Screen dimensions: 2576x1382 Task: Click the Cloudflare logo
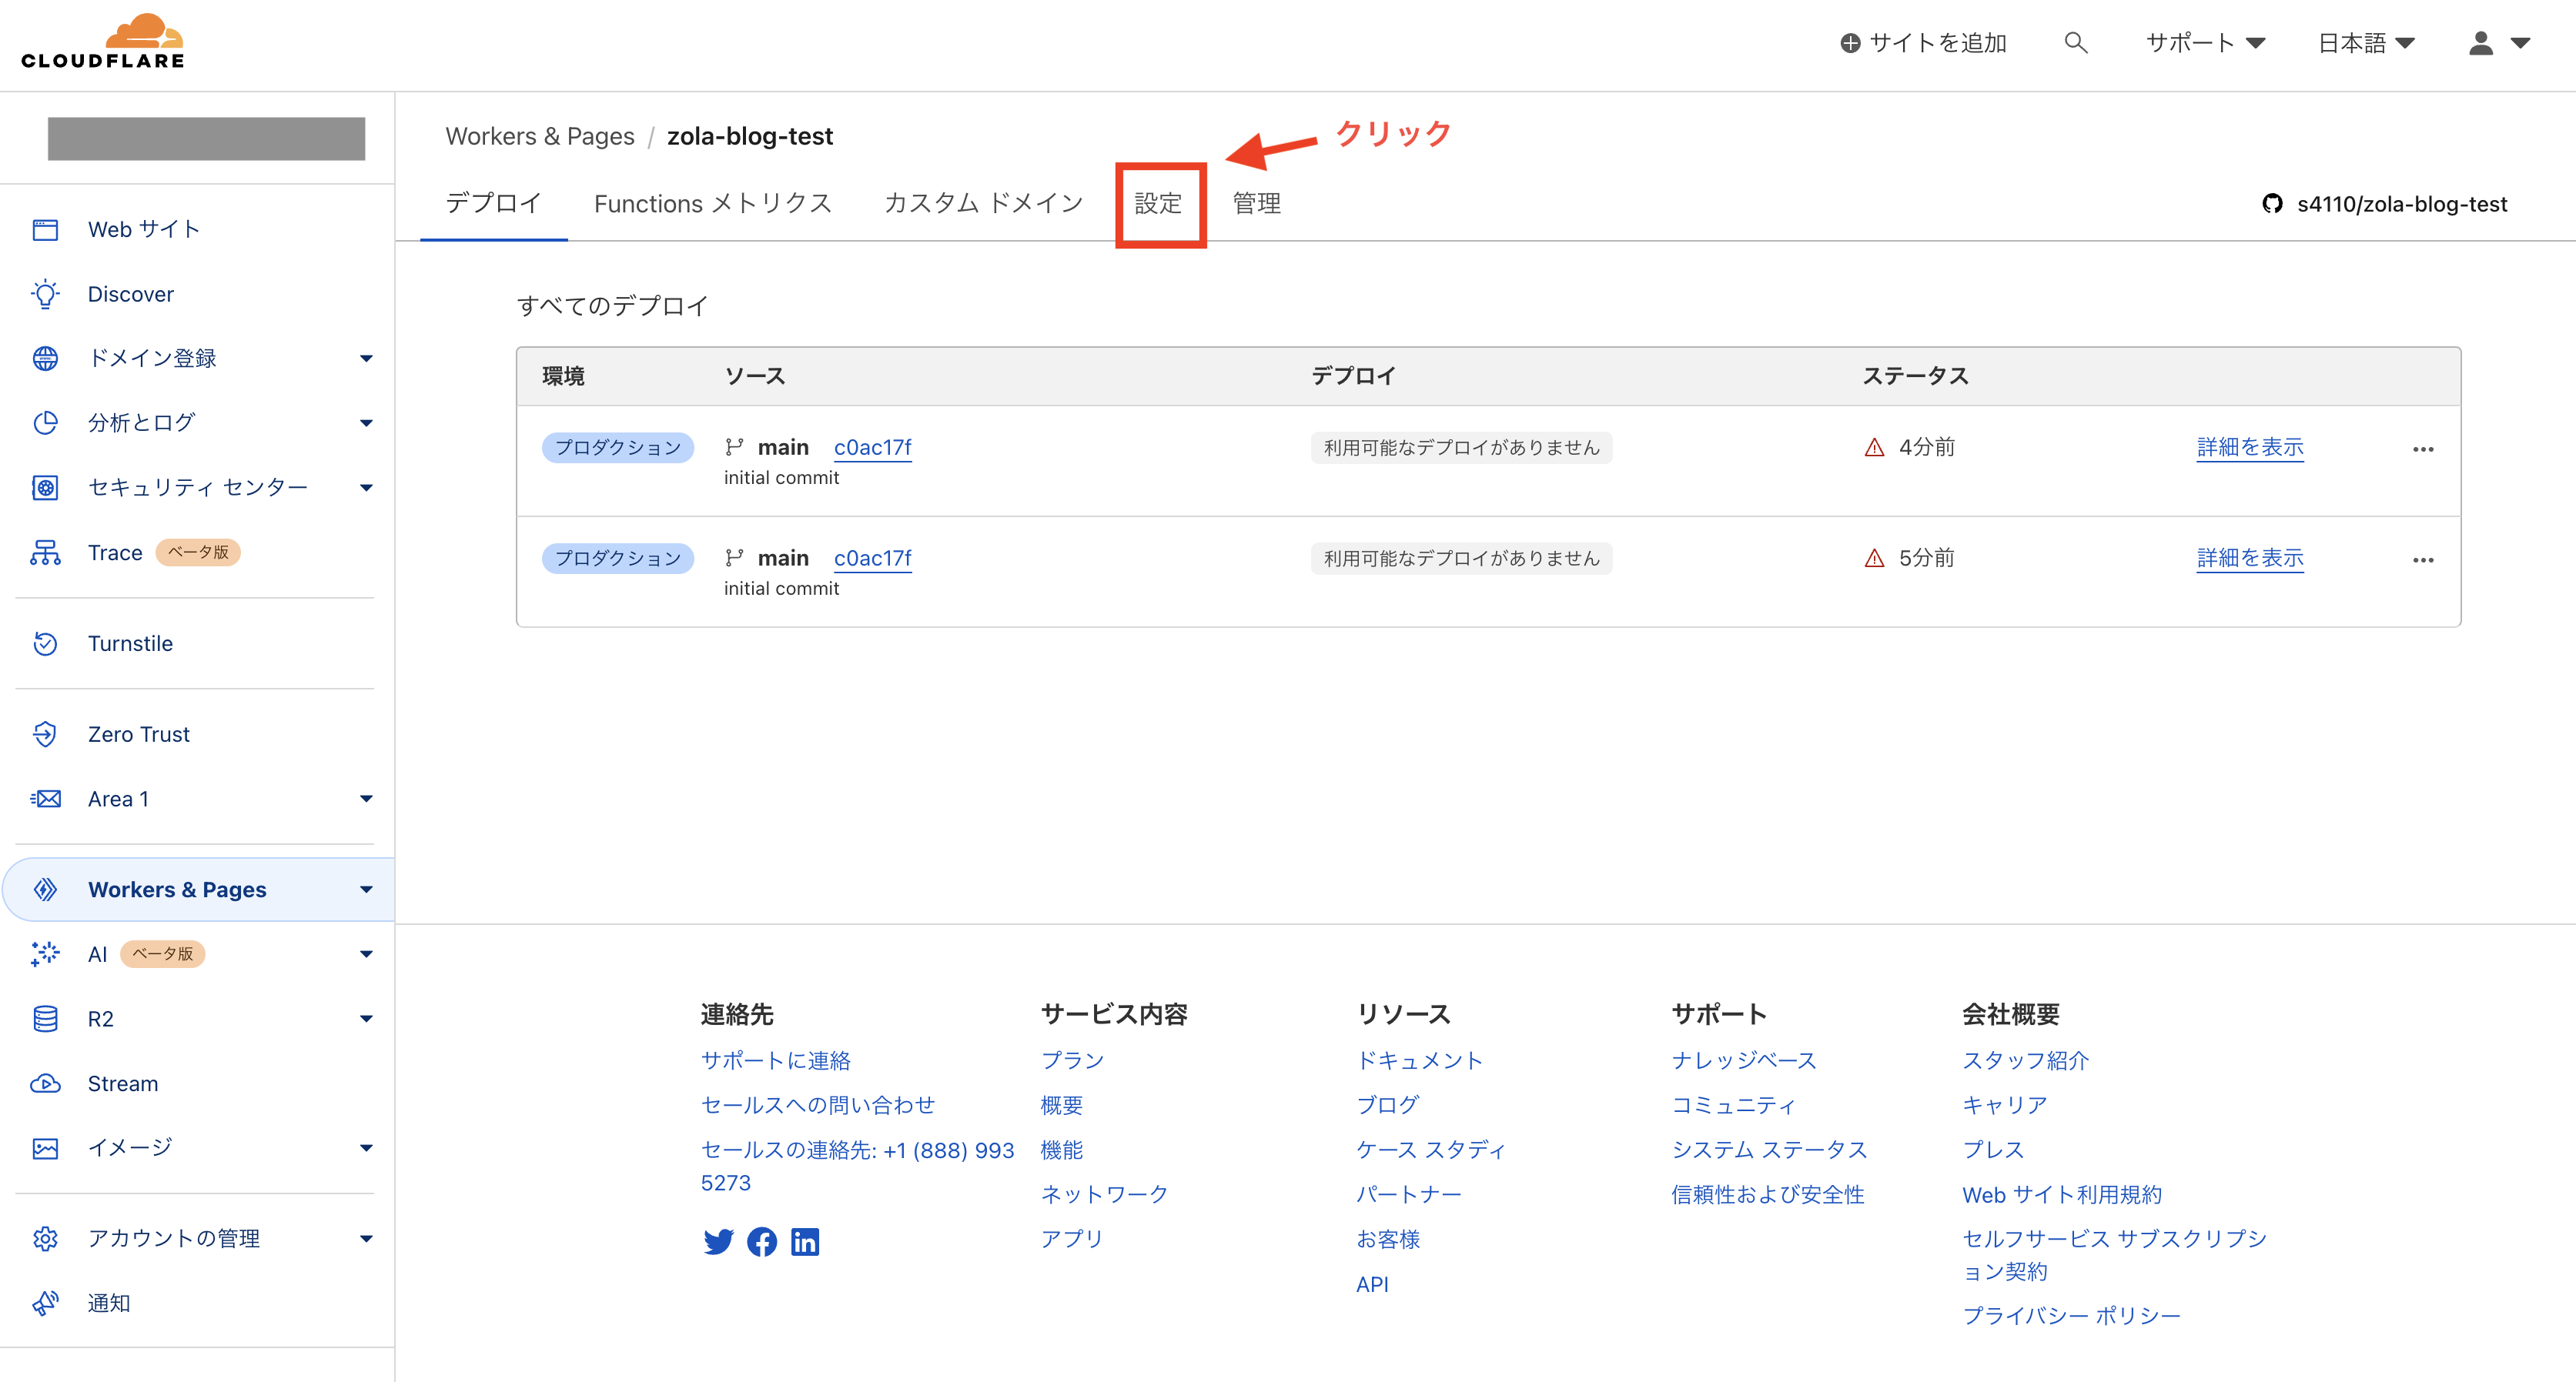click(x=104, y=42)
